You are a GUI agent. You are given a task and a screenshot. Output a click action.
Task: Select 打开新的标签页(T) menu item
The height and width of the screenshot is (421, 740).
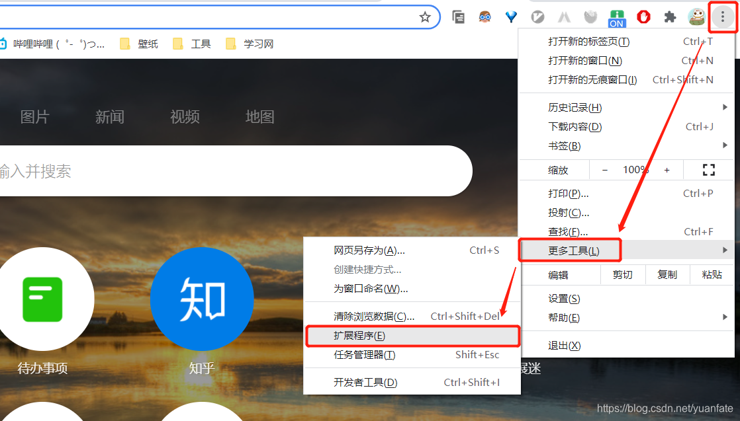(627, 42)
